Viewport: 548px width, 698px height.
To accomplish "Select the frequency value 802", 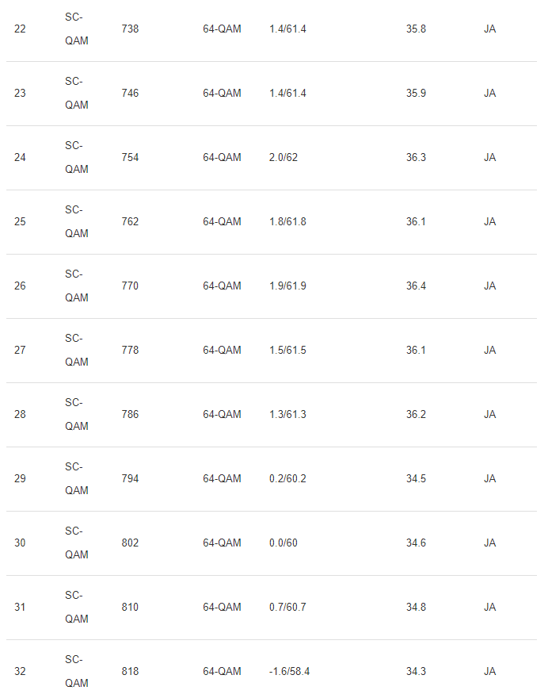I will click(x=130, y=543).
